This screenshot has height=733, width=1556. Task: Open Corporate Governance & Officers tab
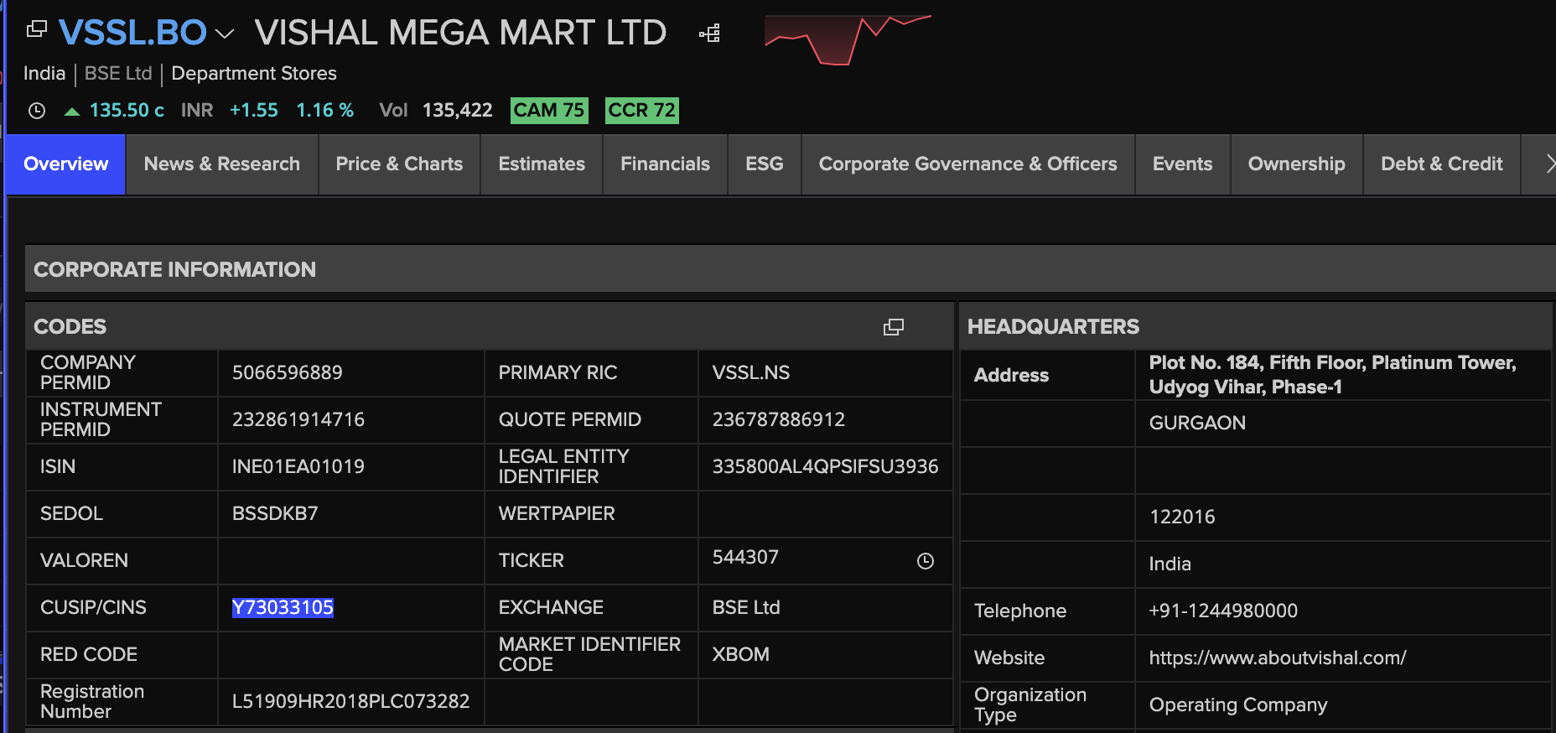[x=968, y=164]
